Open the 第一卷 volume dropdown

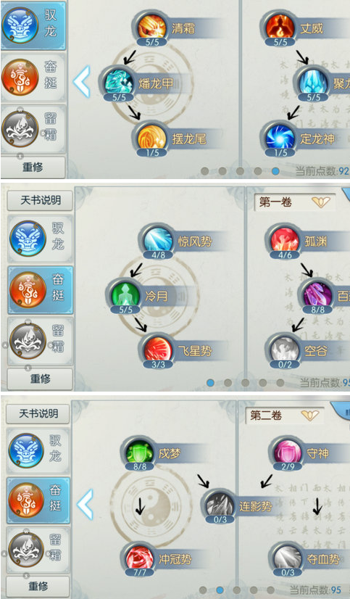point(295,202)
